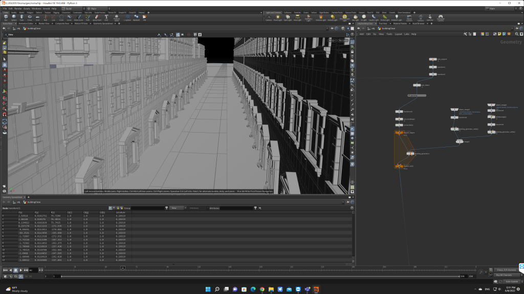Switch to the Tree View tab
This screenshot has width=524, height=294.
point(383,23)
